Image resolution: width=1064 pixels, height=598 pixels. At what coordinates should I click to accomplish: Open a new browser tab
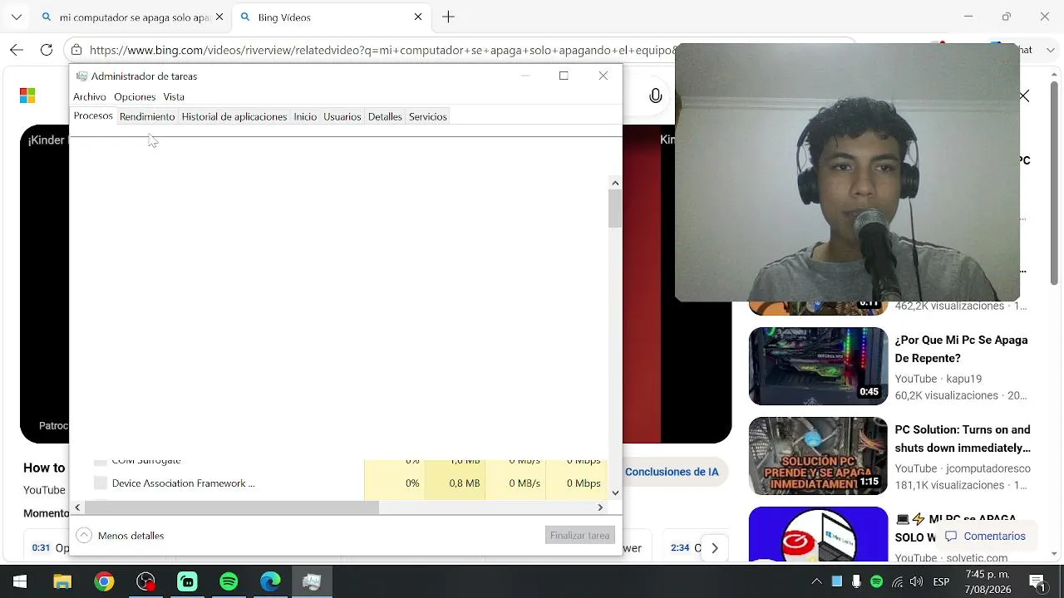tap(448, 17)
